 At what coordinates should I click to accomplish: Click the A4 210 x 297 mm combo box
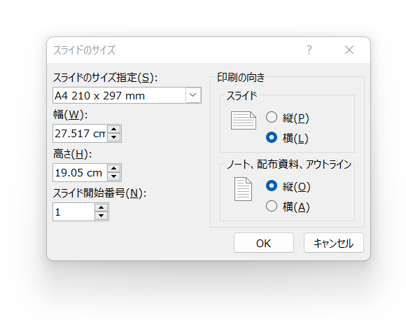pos(127,95)
